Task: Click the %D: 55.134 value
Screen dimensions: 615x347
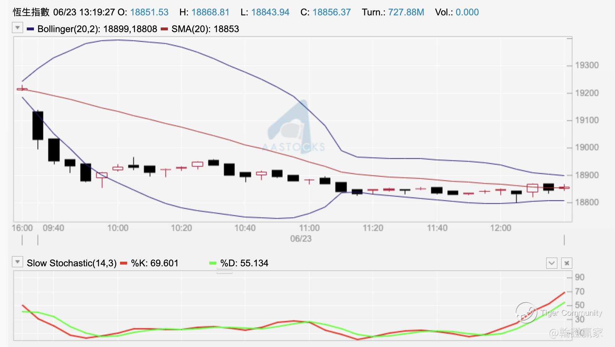Action: tap(244, 263)
